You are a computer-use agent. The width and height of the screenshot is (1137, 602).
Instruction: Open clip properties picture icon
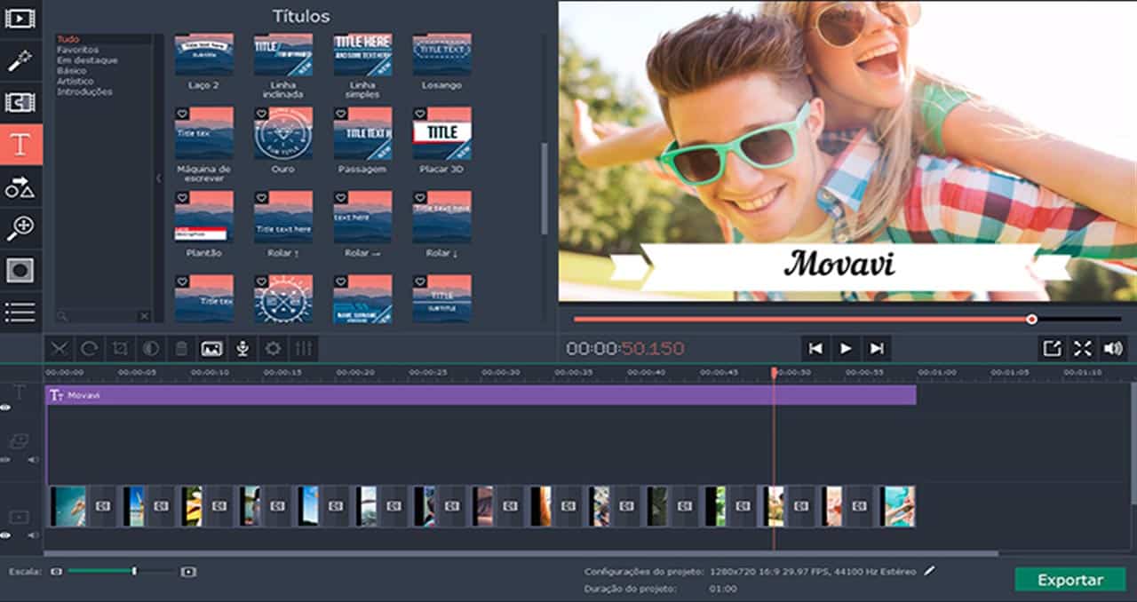tap(211, 349)
